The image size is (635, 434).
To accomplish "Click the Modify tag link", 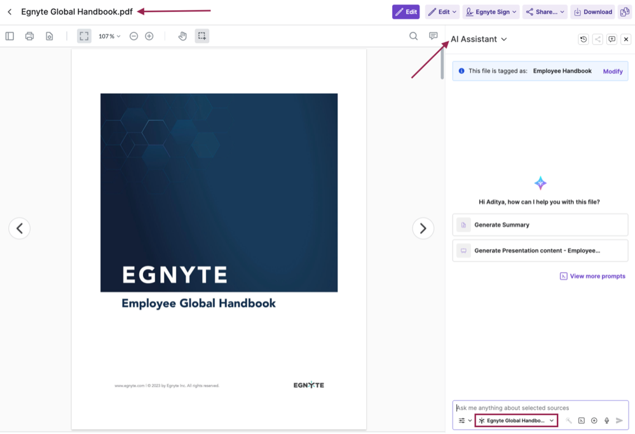I will pyautogui.click(x=613, y=71).
